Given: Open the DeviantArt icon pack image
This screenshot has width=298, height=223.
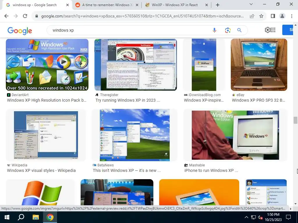Looking at the screenshot, I should tap(47, 65).
